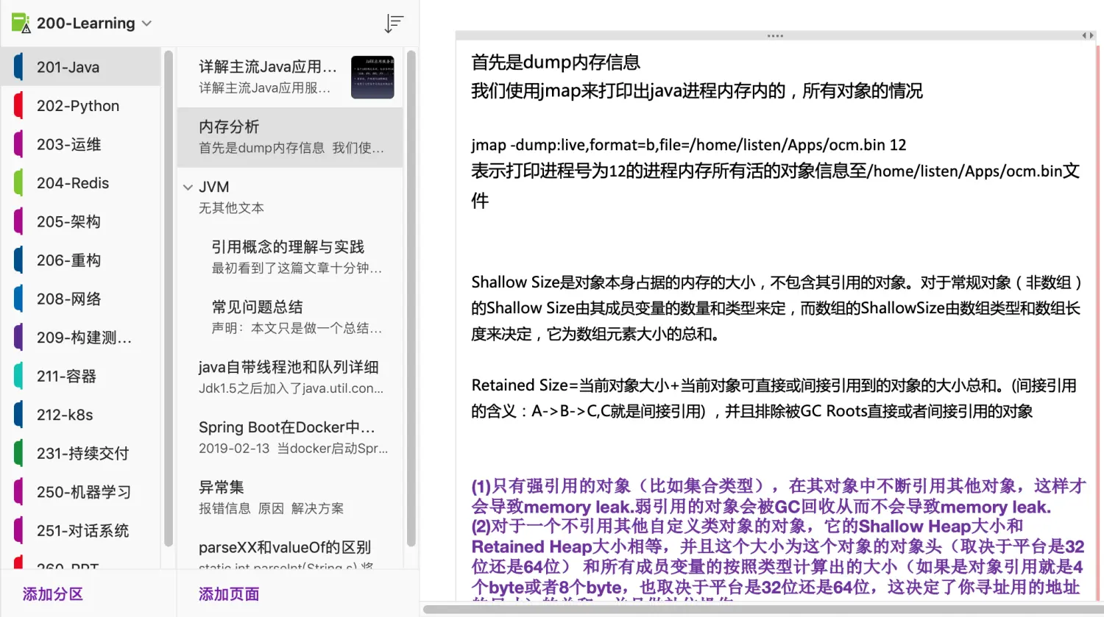Image resolution: width=1104 pixels, height=617 pixels.
Task: Click the section list vertical scrollbar
Action: [x=169, y=298]
